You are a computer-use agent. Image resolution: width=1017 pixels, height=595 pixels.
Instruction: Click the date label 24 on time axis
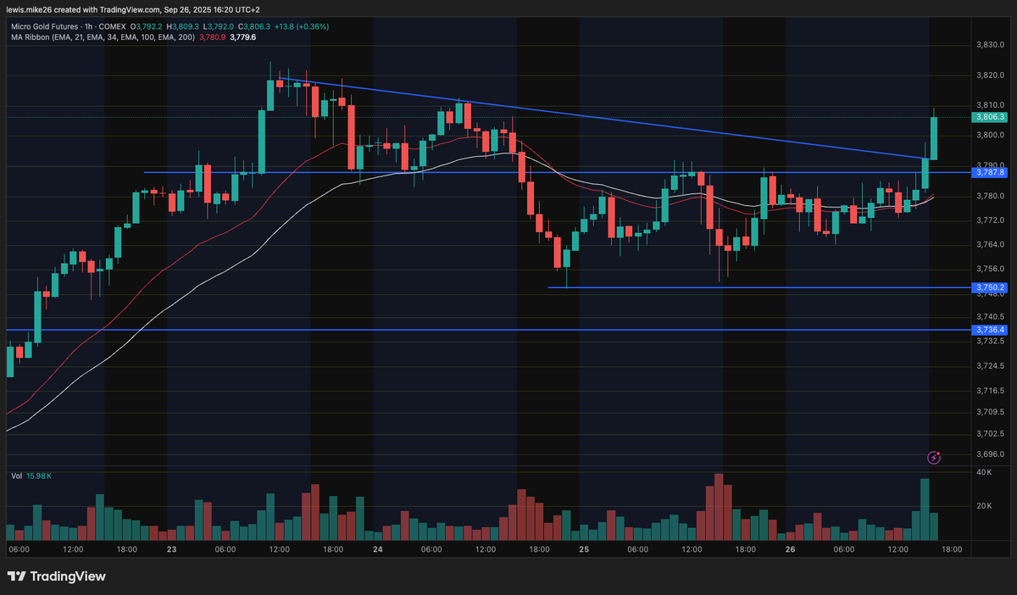coord(378,549)
